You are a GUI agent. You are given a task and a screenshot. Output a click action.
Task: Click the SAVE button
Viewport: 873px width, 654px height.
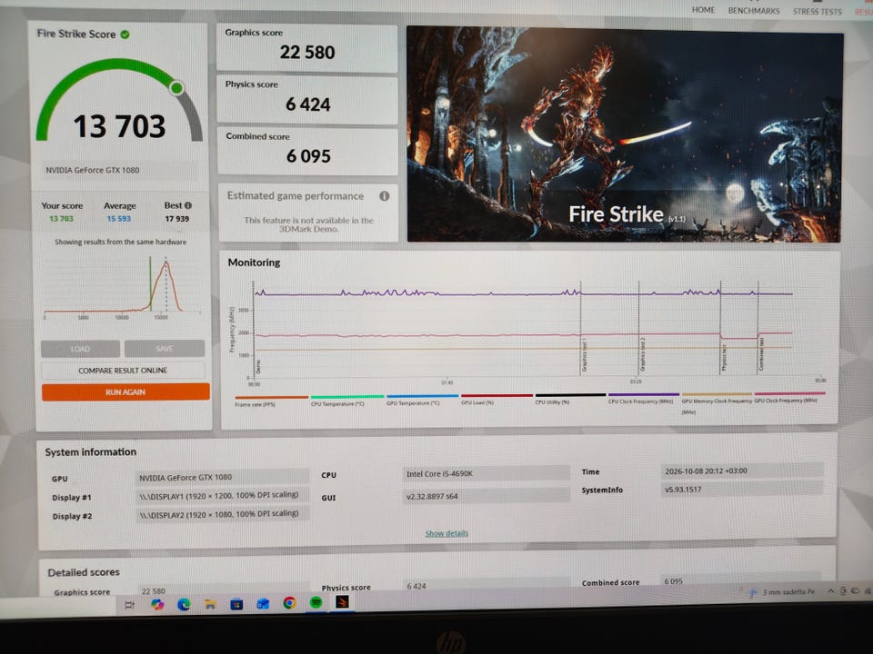[x=165, y=348]
